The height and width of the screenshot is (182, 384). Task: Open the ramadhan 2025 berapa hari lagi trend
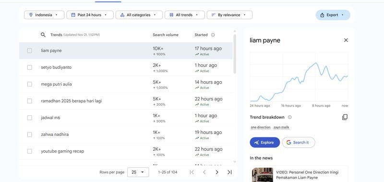71,101
